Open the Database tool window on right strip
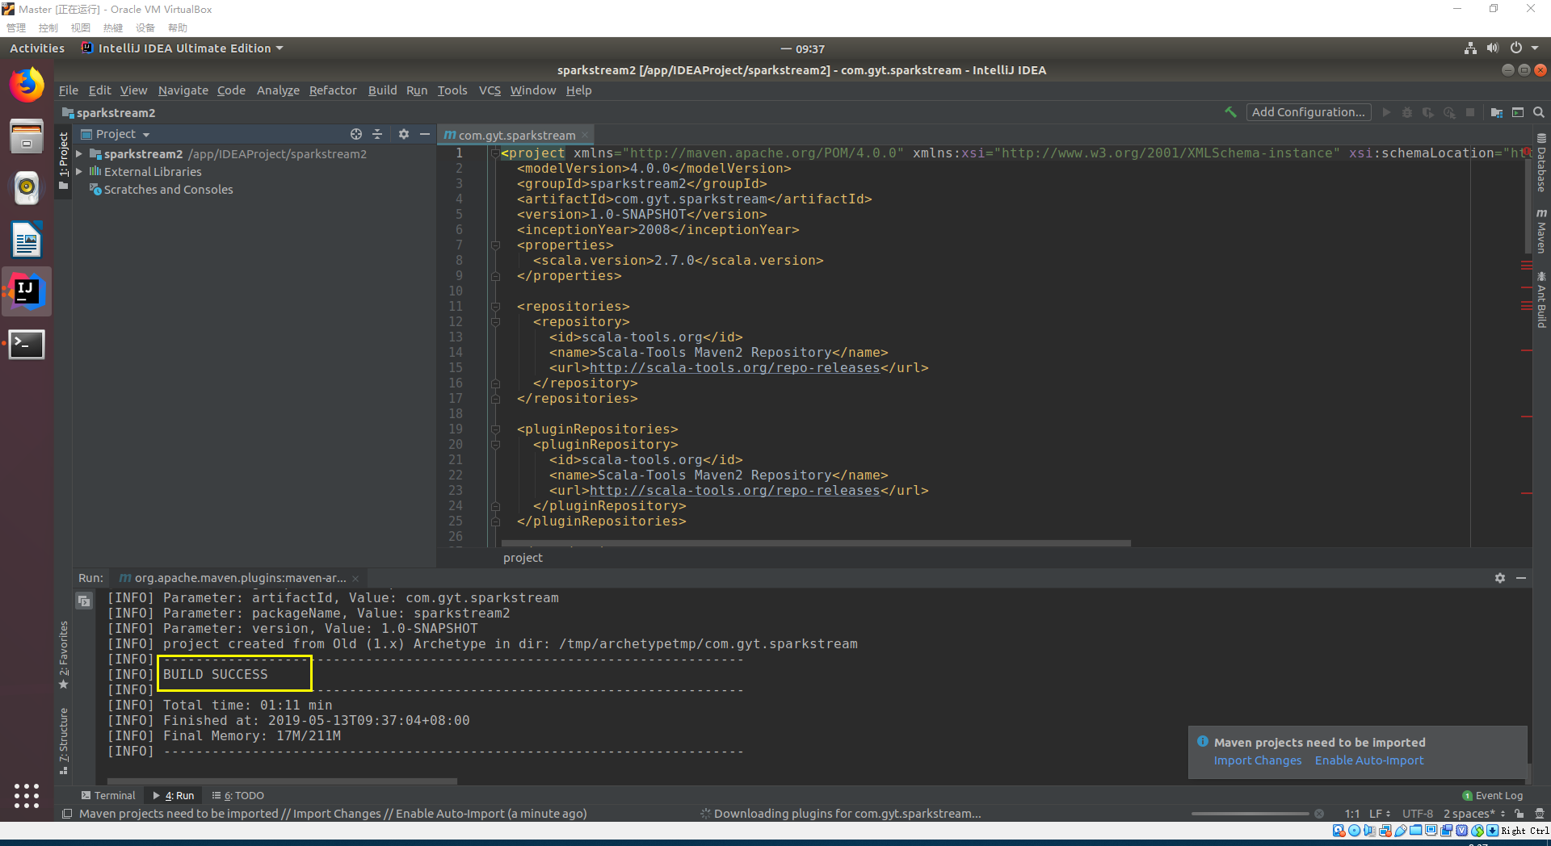Image resolution: width=1551 pixels, height=846 pixels. tap(1541, 164)
